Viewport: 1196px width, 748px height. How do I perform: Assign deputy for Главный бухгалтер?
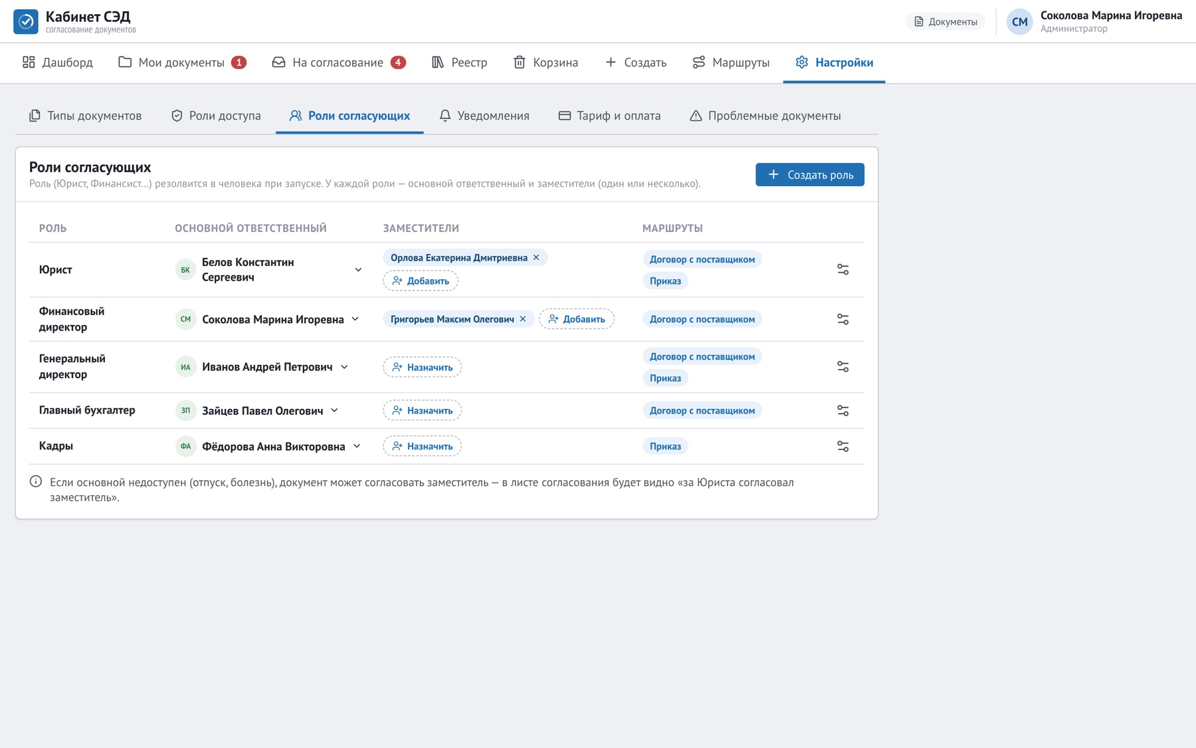tap(423, 411)
